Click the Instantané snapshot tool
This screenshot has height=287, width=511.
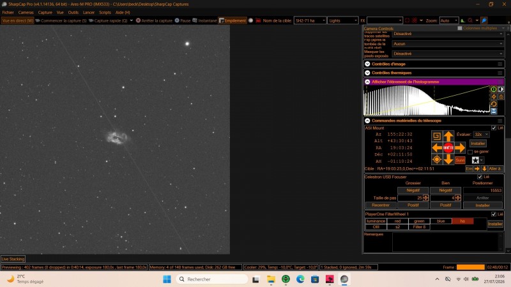pyautogui.click(x=204, y=20)
